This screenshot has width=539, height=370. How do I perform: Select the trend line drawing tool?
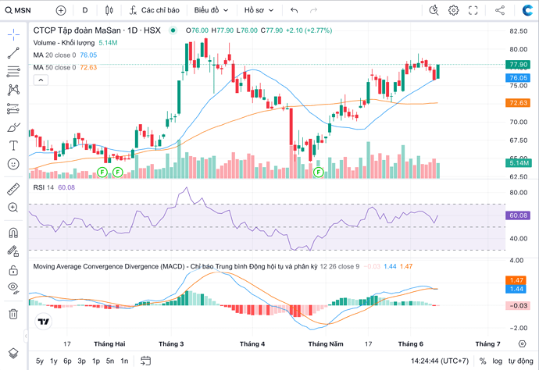click(x=13, y=53)
